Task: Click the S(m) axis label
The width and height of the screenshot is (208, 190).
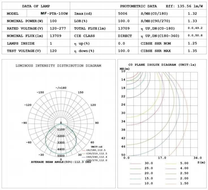Action: click(201, 162)
